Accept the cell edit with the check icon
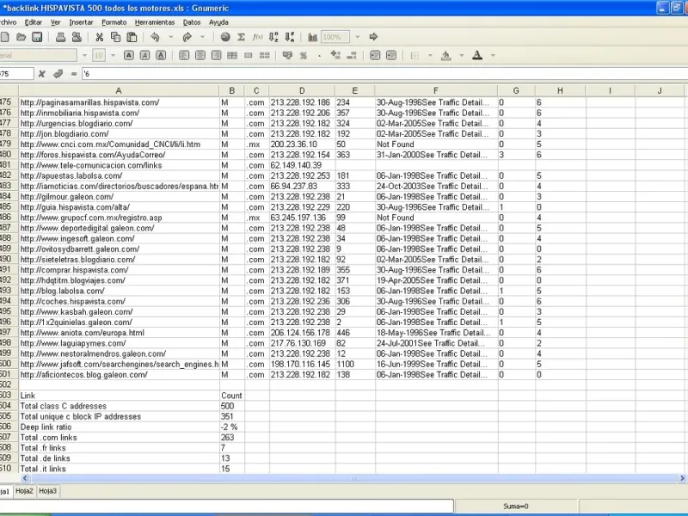Image resolution: width=688 pixels, height=516 pixels. 58,74
